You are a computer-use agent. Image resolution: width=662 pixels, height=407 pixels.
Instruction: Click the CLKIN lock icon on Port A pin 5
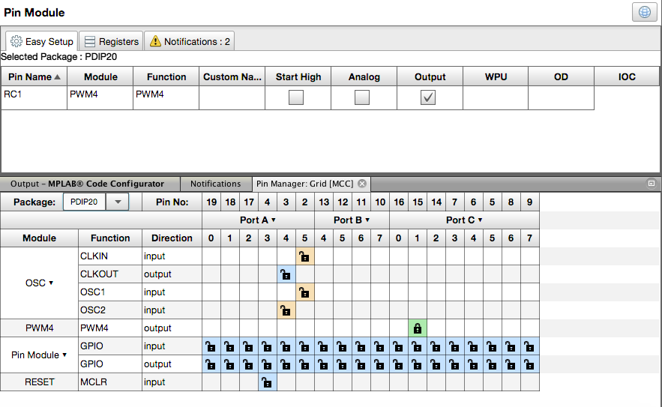tap(304, 256)
